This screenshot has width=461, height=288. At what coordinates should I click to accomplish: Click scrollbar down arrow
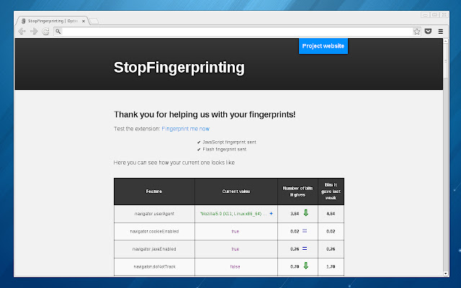click(x=445, y=274)
